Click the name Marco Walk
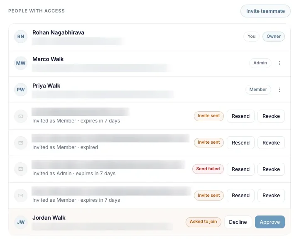Image resolution: width=299 pixels, height=240 pixels. 48,59
